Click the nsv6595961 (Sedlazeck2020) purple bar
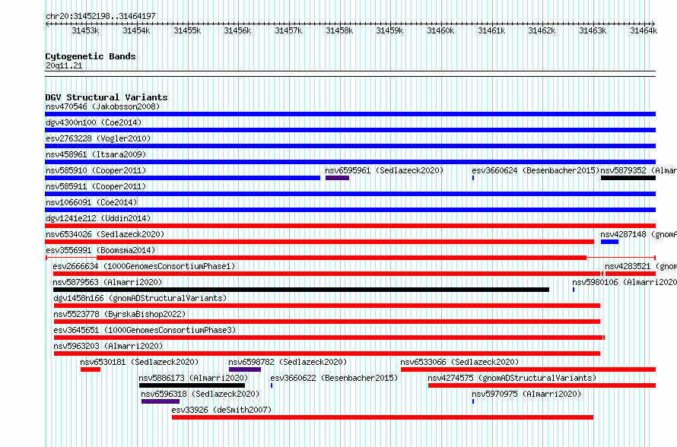The height and width of the screenshot is (447, 677). [x=337, y=178]
